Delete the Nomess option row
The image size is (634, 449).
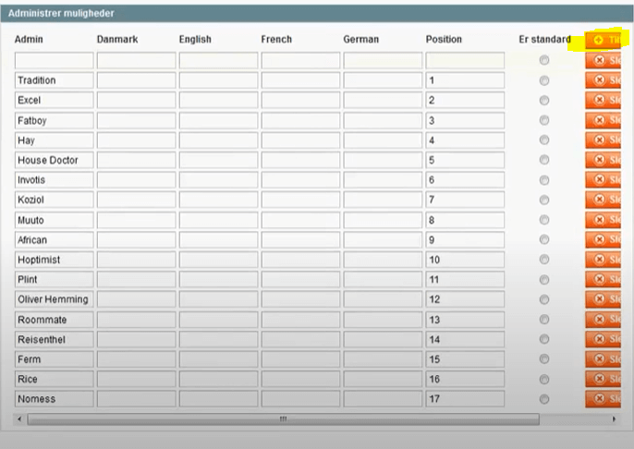coord(603,398)
